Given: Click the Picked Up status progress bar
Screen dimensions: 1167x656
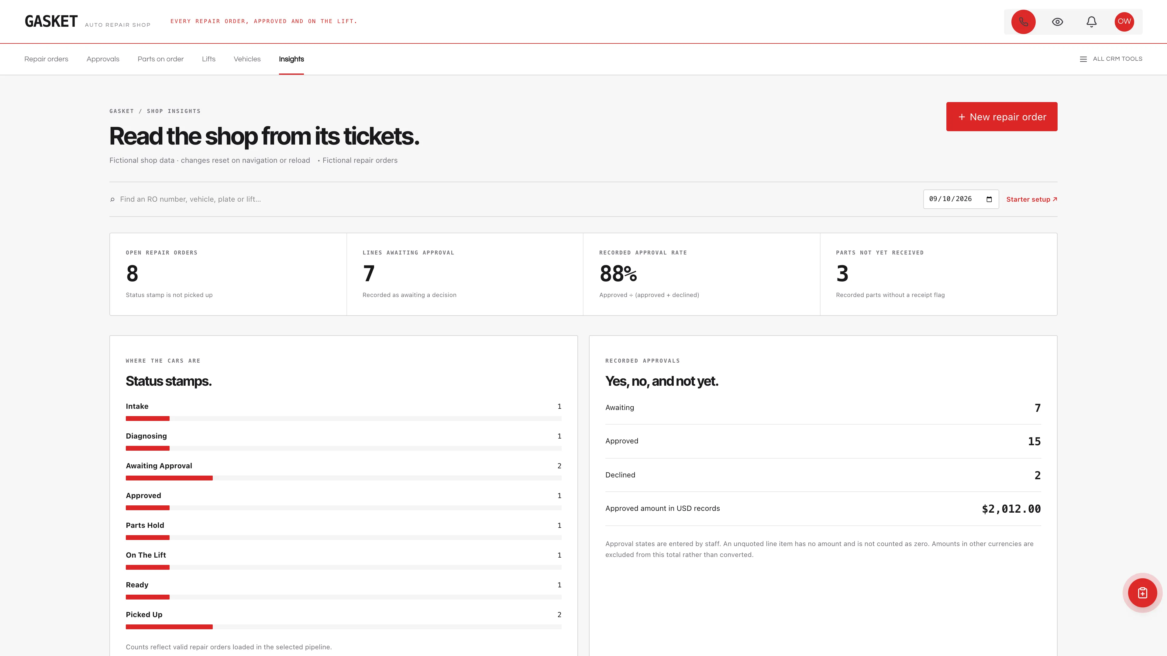Looking at the screenshot, I should [343, 627].
